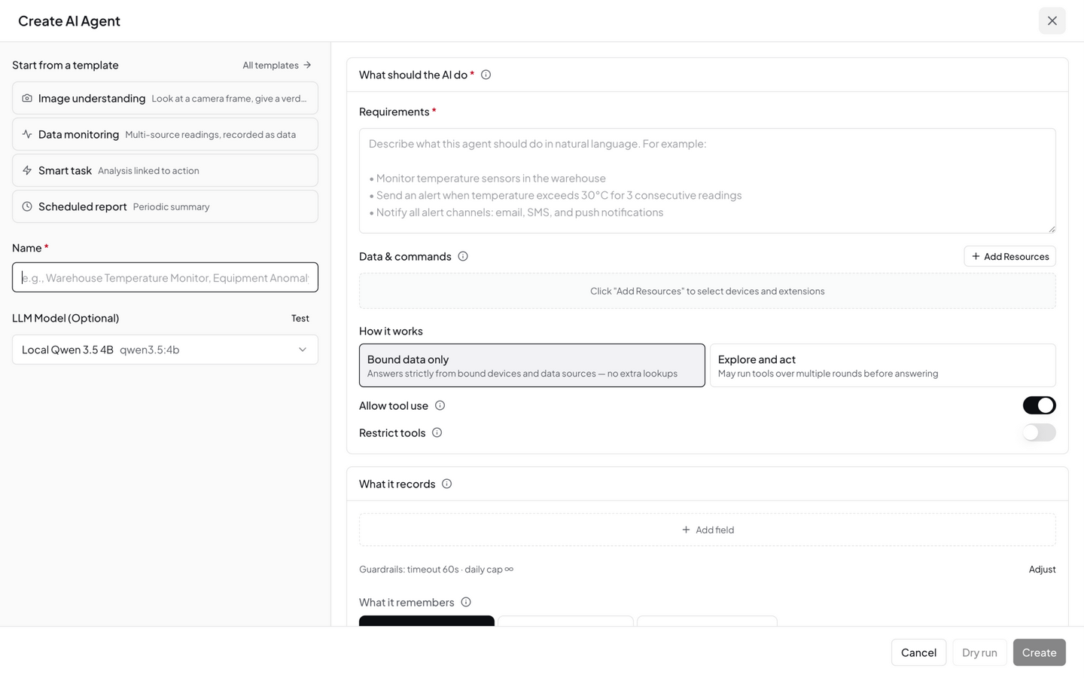Enable the Restrict tools switch
The image size is (1084, 678).
click(x=1039, y=432)
